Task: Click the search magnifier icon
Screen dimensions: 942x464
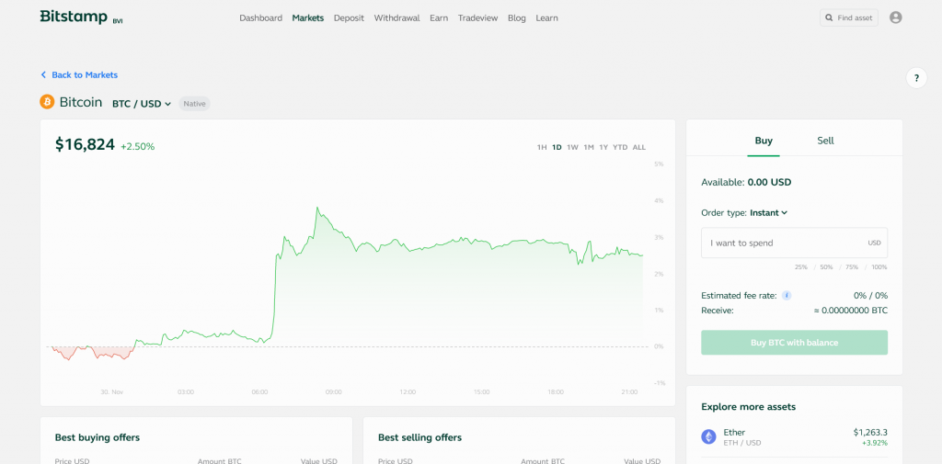Action: pyautogui.click(x=830, y=18)
